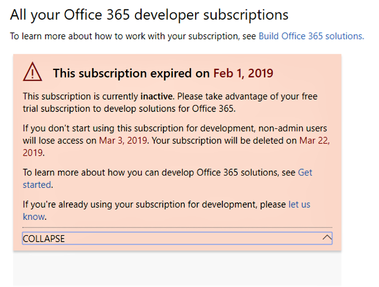Click the red warning triangle icon
This screenshot has height=287, width=379.
[32, 72]
